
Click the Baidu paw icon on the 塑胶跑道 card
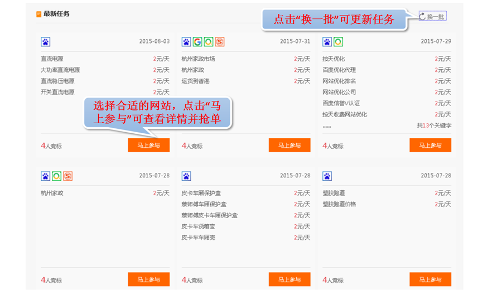tap(327, 176)
